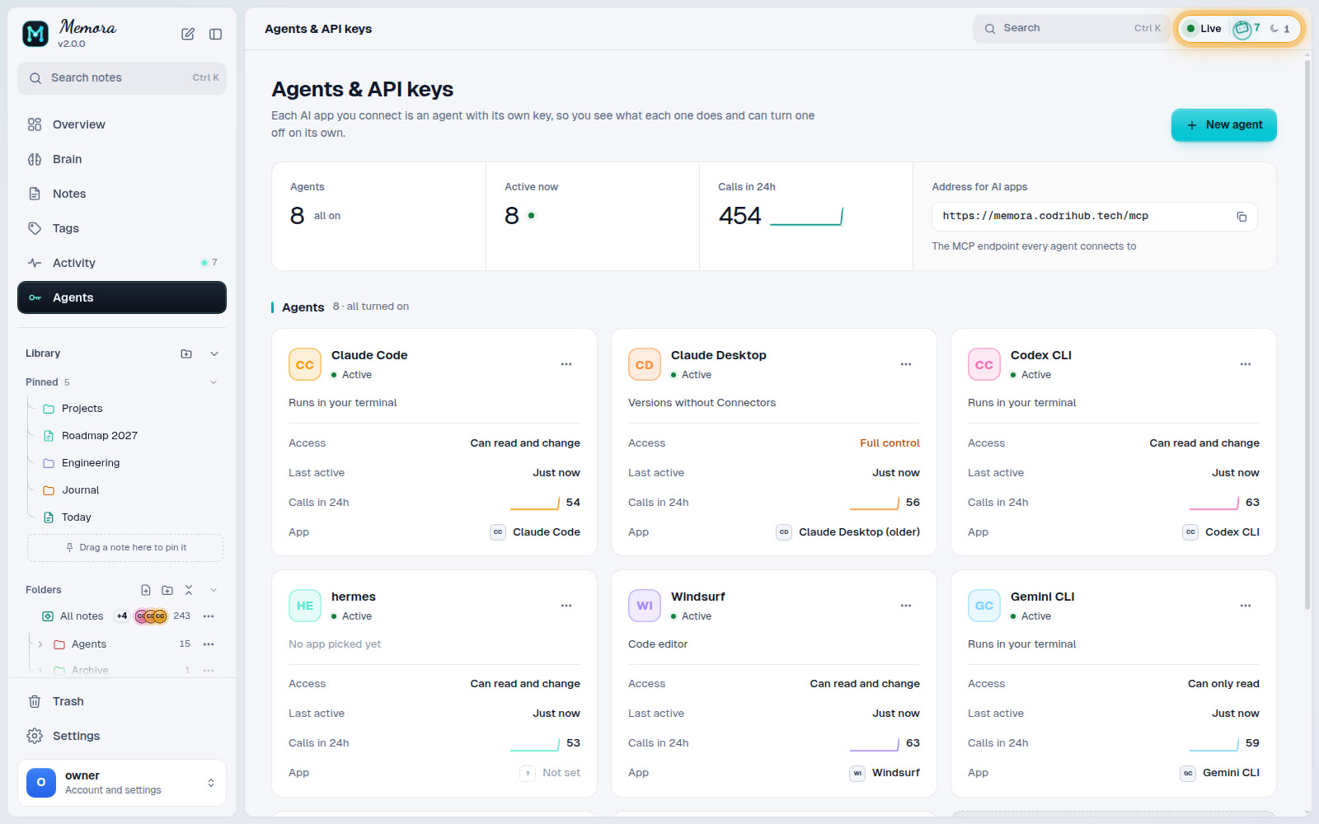Viewport: 1319px width, 824px height.
Task: Open more options for Windsurf agent
Action: pos(906,606)
